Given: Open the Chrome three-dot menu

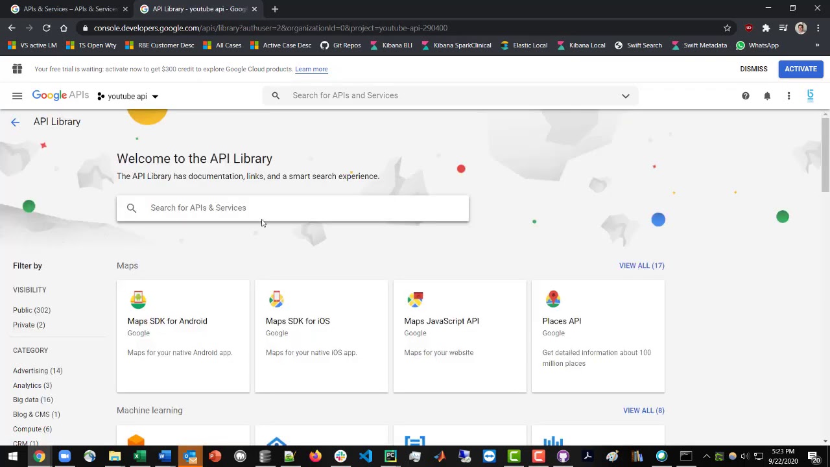Looking at the screenshot, I should tap(818, 28).
